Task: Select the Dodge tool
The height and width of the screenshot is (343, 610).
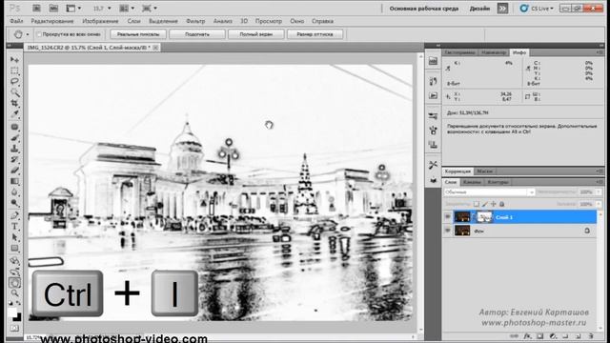Action: coord(15,203)
